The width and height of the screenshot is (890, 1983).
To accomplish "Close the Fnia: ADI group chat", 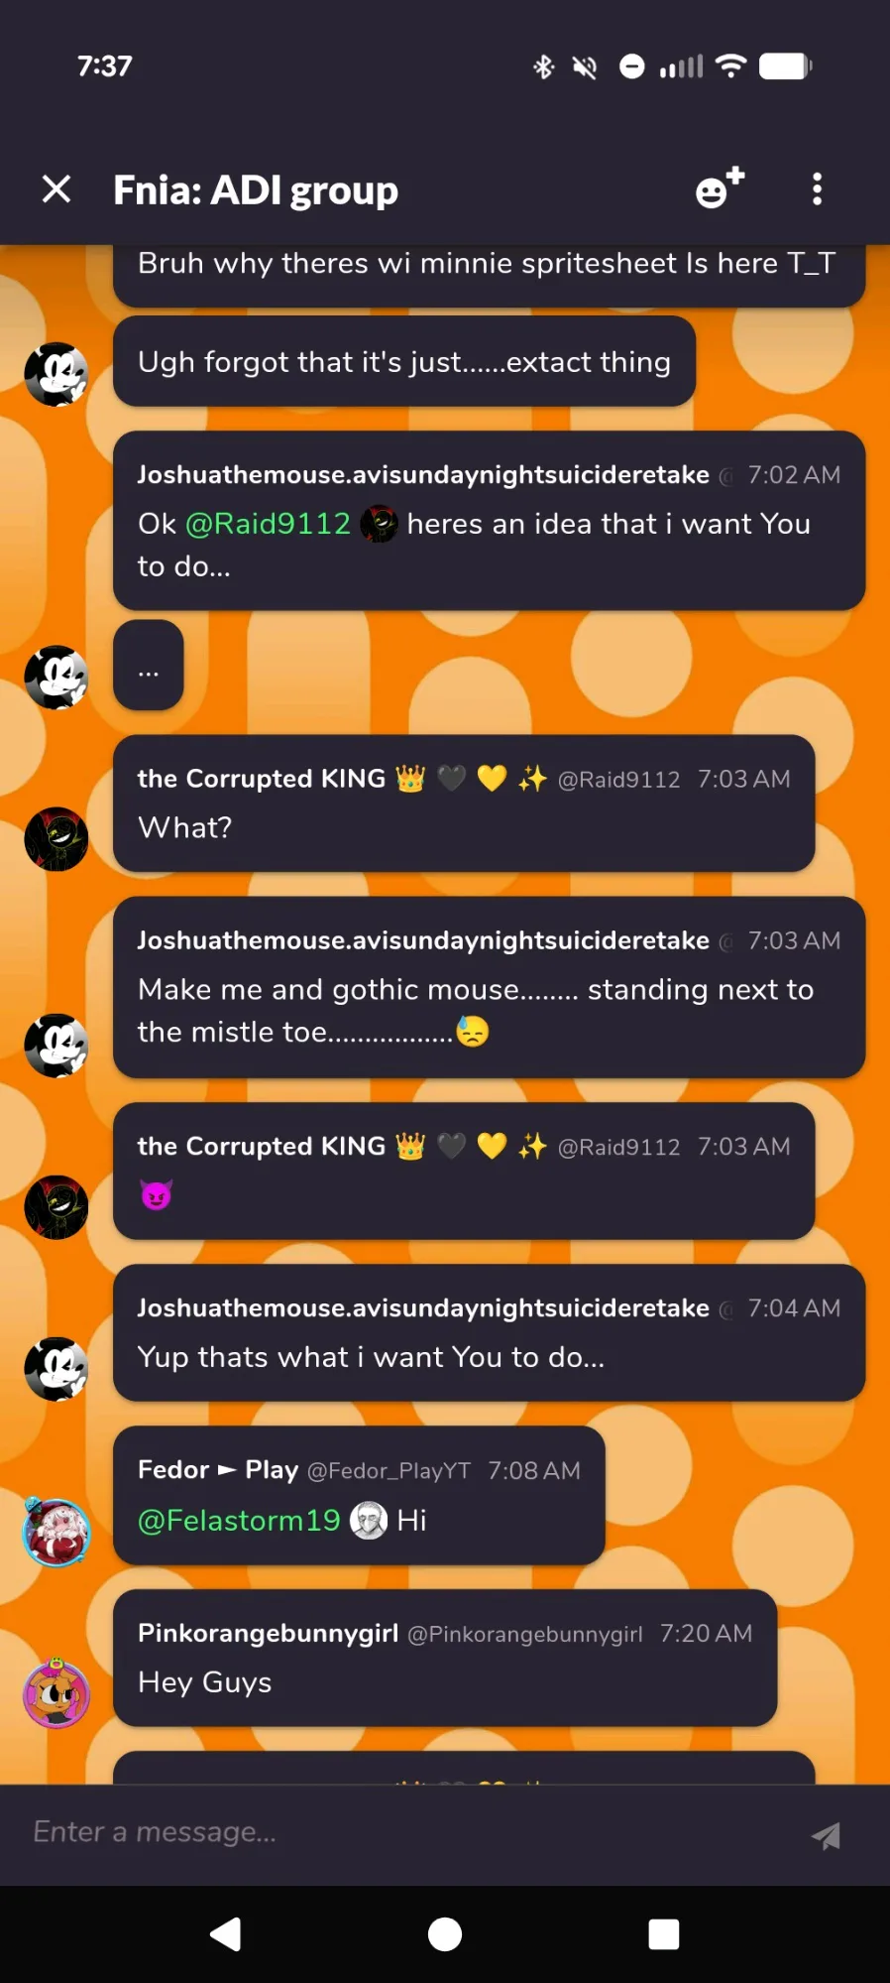I will tap(56, 188).
